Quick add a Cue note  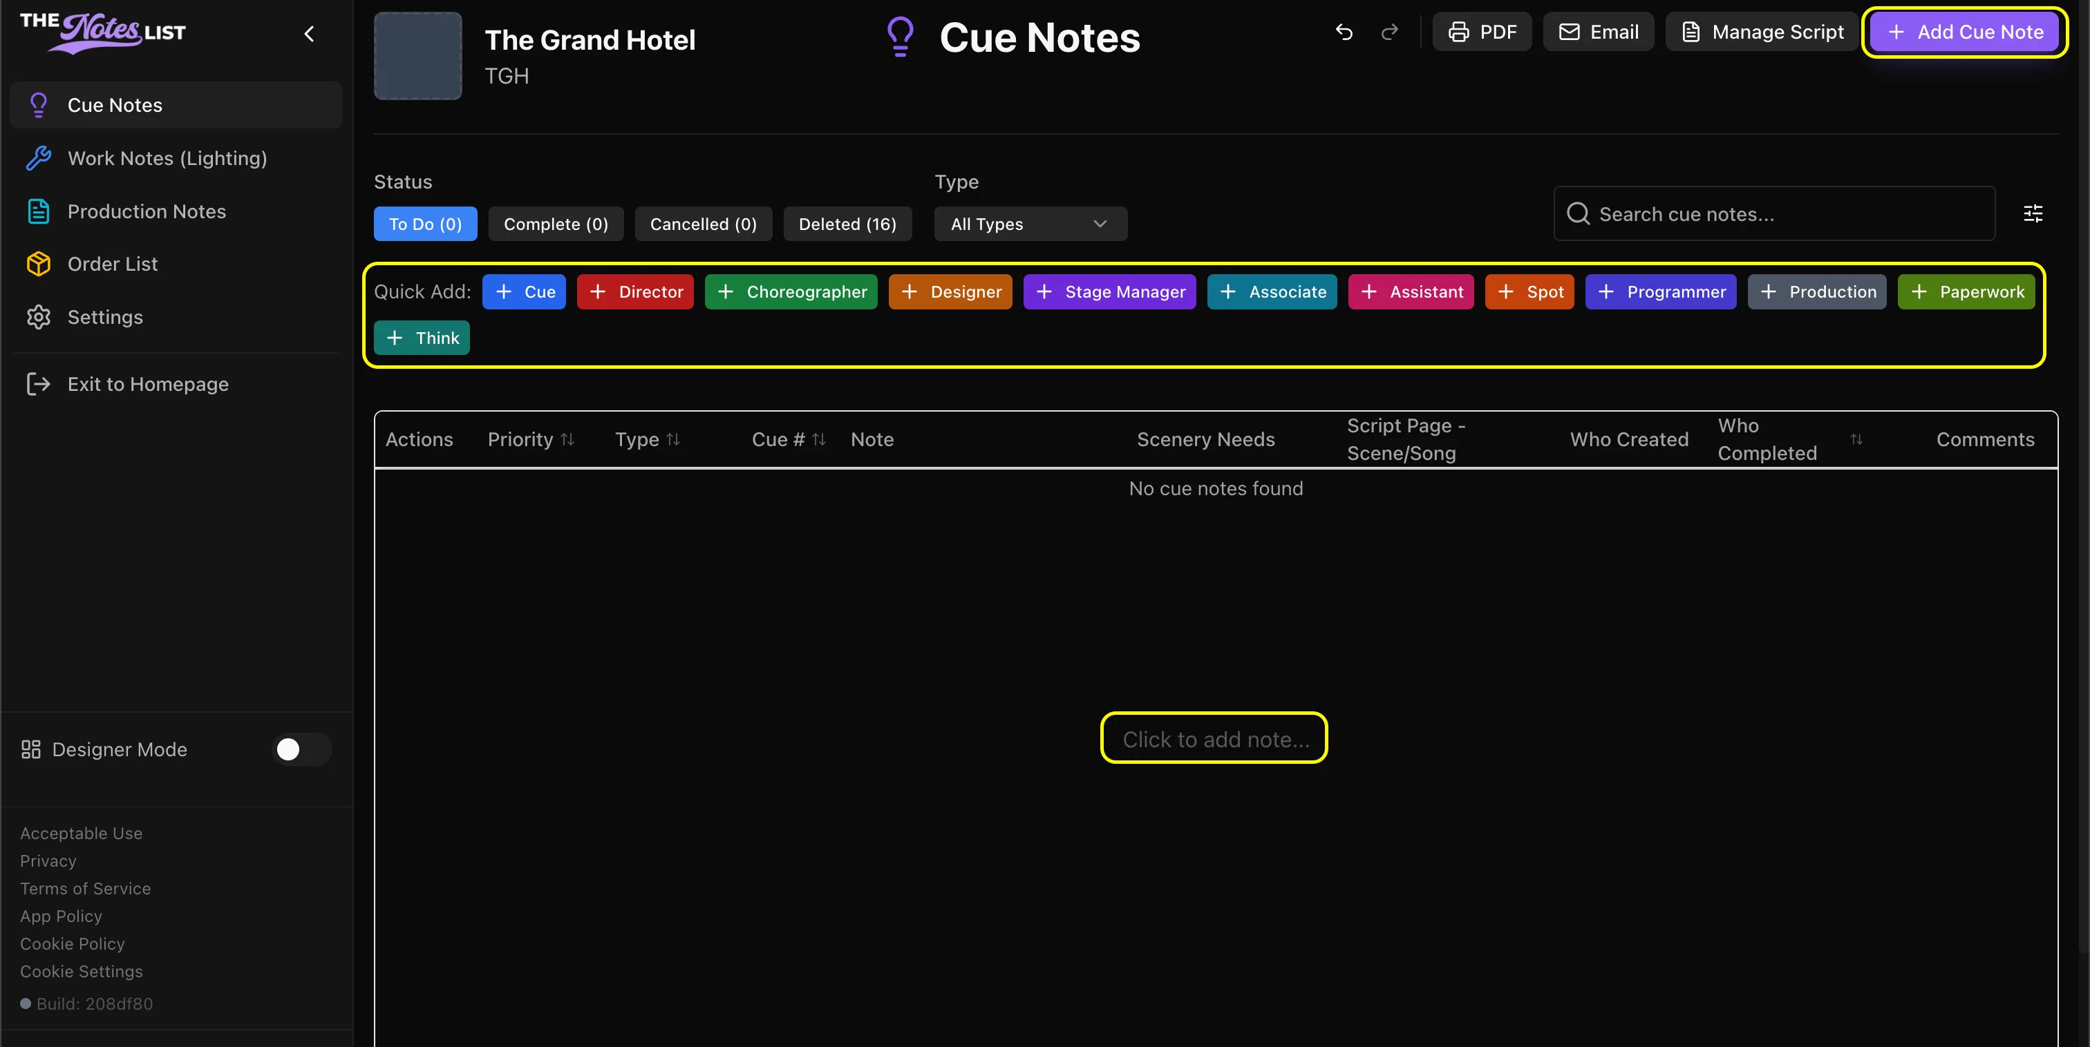[524, 291]
